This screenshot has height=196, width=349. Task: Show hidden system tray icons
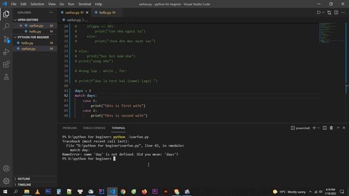pyautogui.click(x=310, y=192)
